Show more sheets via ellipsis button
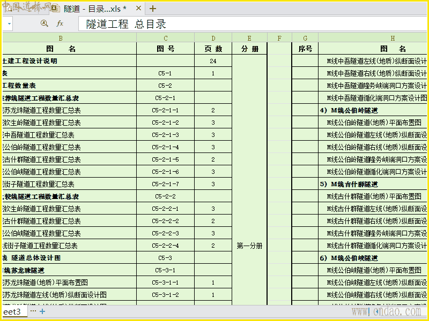The width and height of the screenshot is (429, 321). (33, 311)
